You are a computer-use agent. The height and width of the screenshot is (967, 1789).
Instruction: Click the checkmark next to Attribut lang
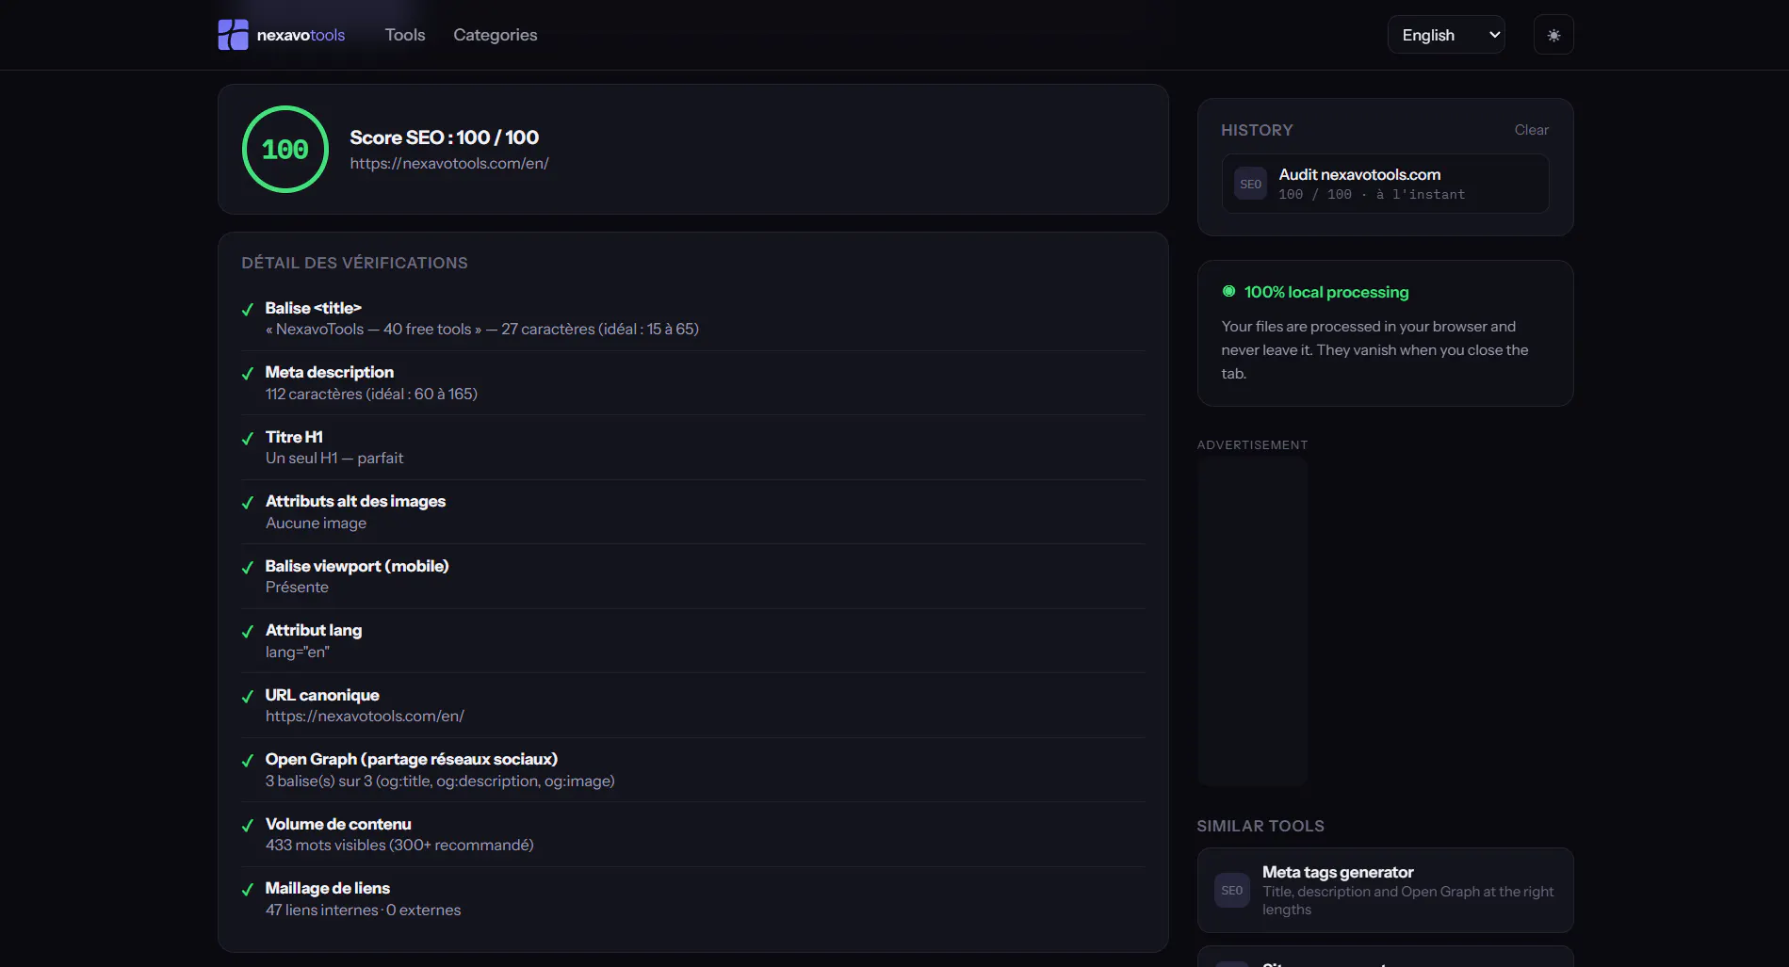(248, 631)
